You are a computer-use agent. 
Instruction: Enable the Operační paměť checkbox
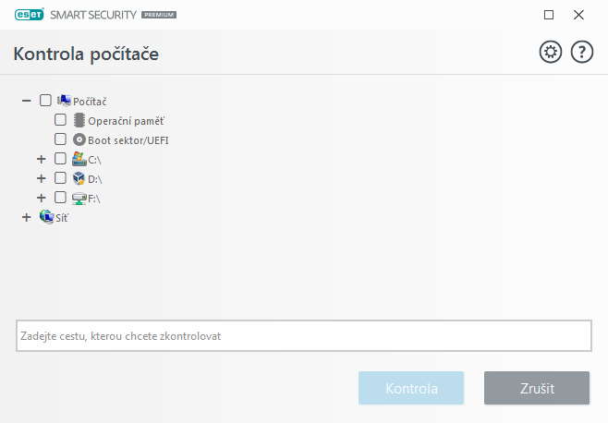60,120
